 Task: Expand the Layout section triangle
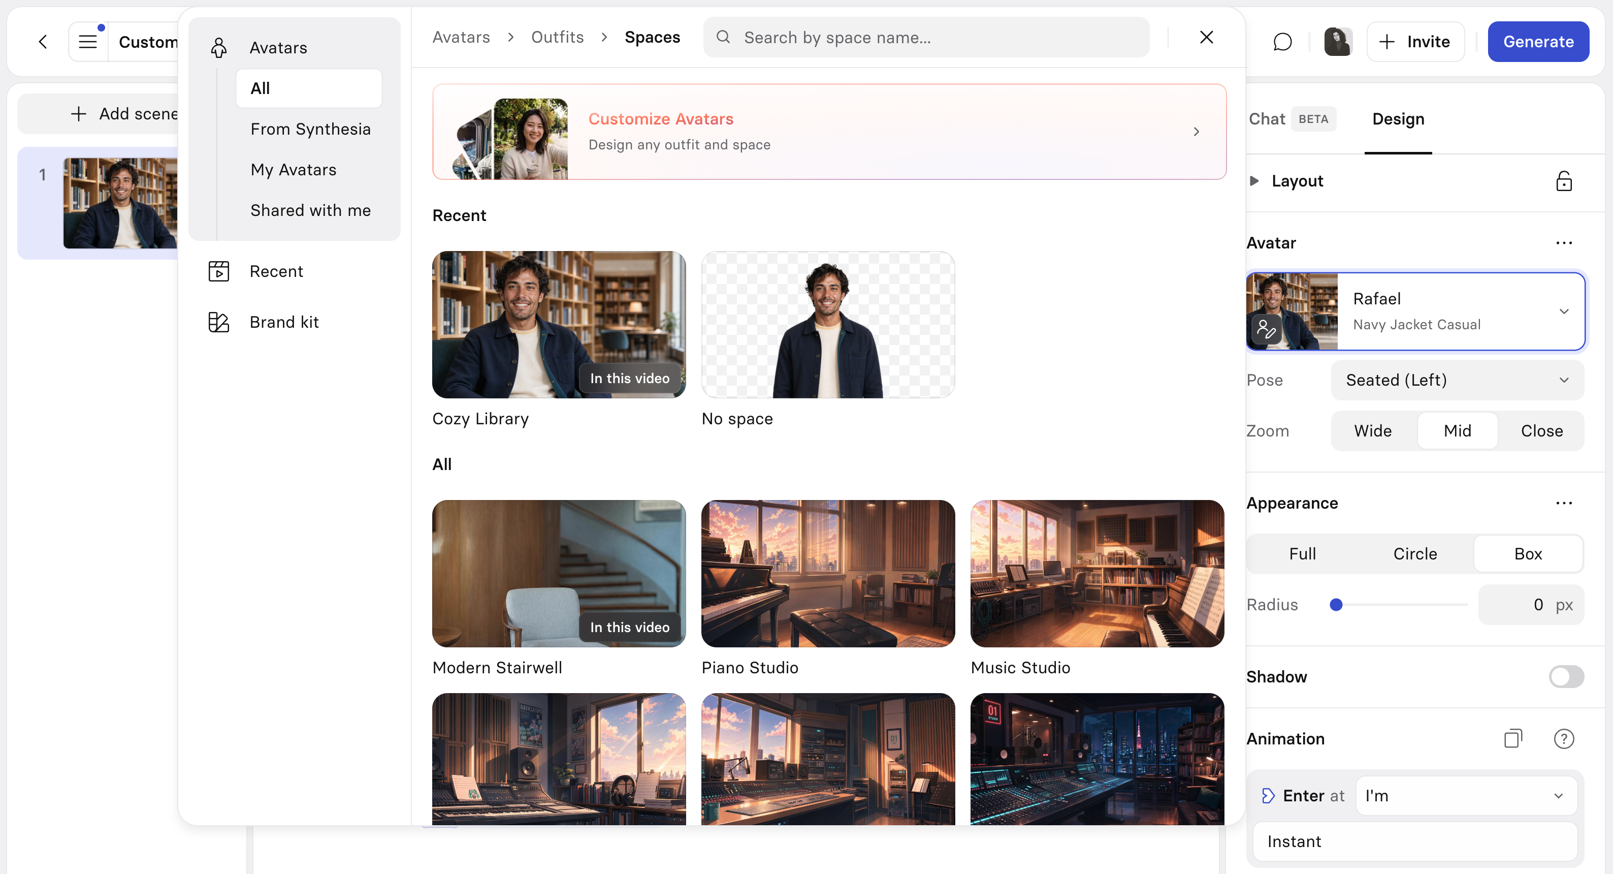click(1253, 181)
